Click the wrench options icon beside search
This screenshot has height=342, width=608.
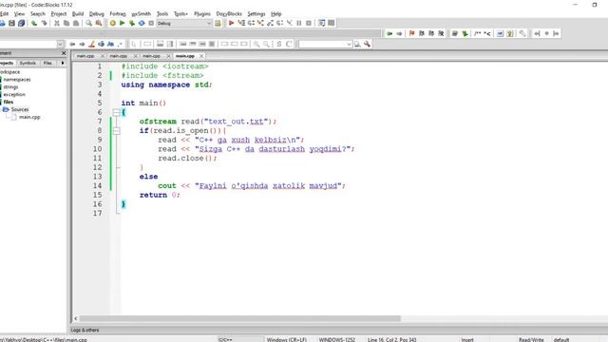pos(367,45)
